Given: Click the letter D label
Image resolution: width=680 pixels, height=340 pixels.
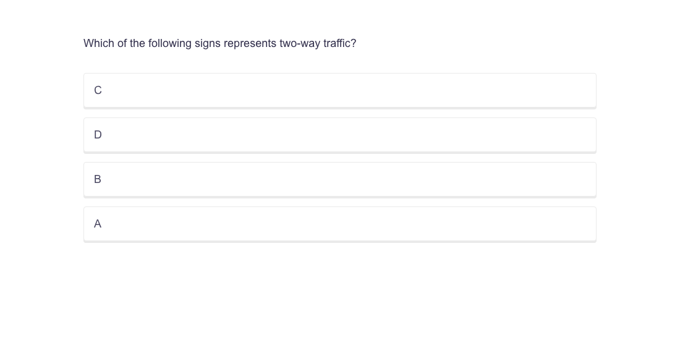Looking at the screenshot, I should click(98, 135).
